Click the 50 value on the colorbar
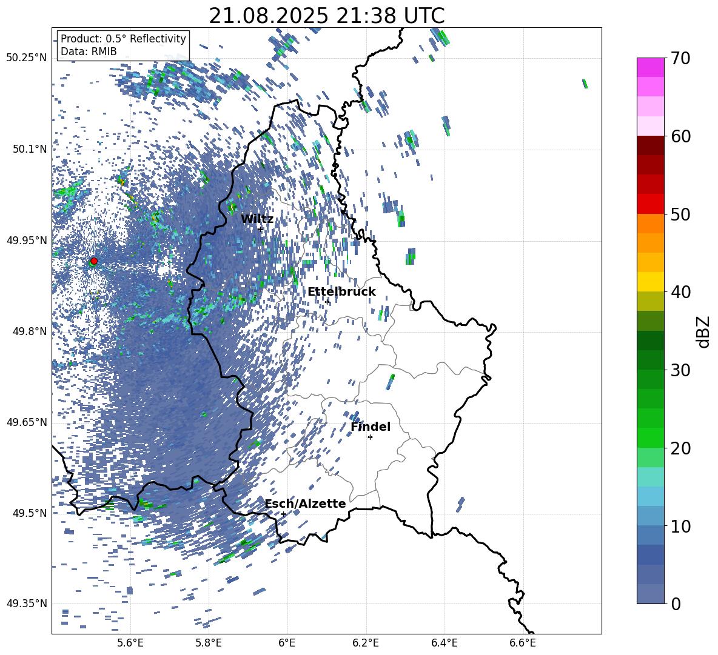The width and height of the screenshot is (718, 655). 680,214
